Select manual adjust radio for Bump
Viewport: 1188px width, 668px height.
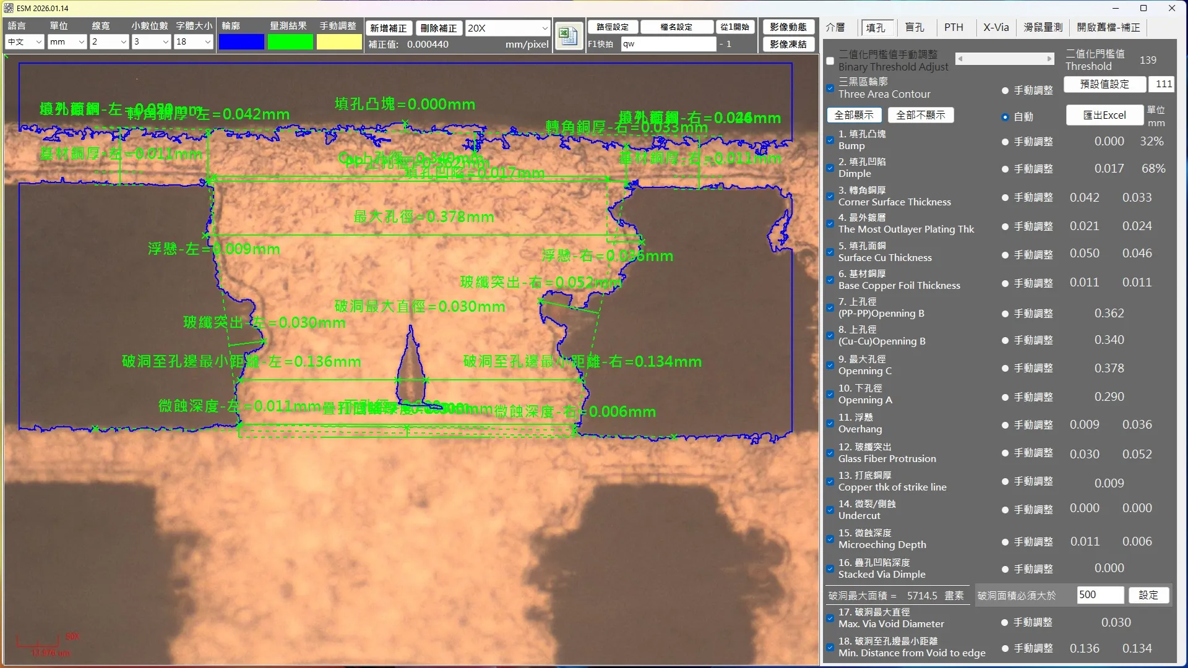point(1005,142)
